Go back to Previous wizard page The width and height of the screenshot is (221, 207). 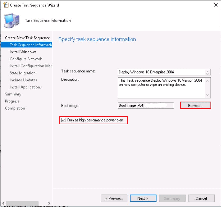pos(114,198)
